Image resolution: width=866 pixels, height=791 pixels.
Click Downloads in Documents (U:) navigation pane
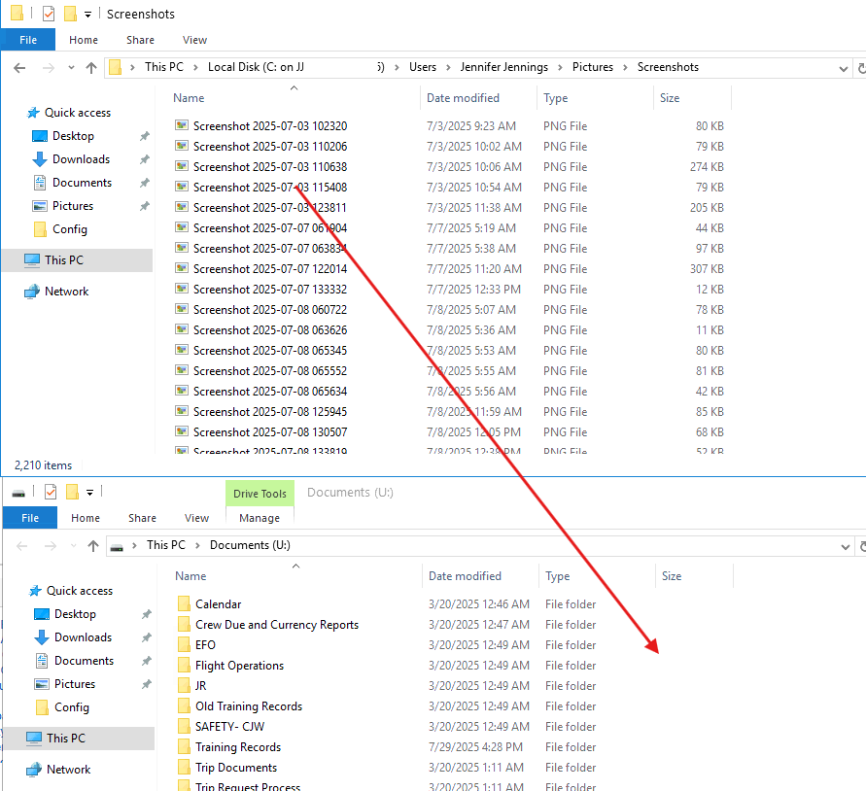pyautogui.click(x=83, y=637)
